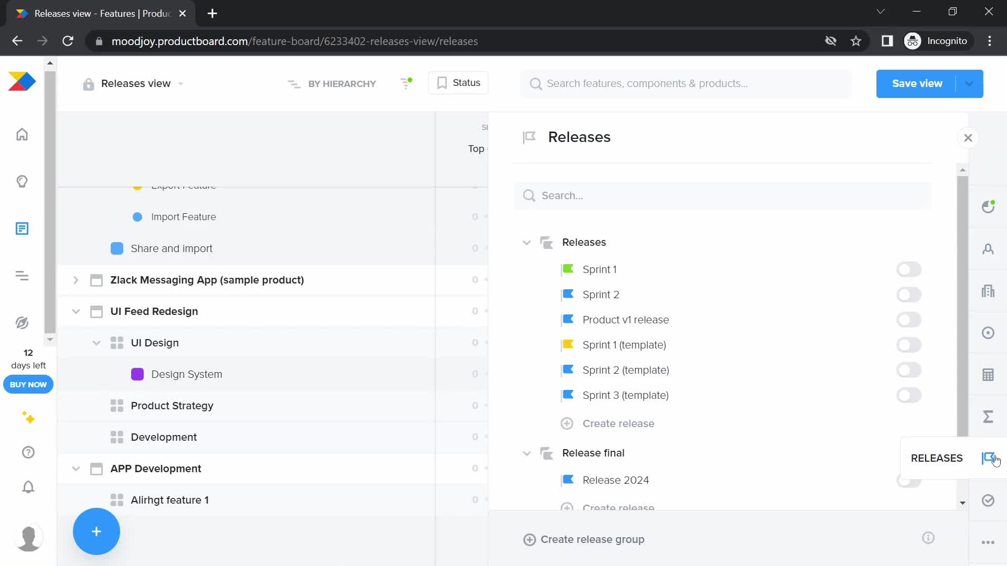Click Sprint 1 (template) yellow flag color
Image resolution: width=1007 pixels, height=566 pixels.
point(568,344)
